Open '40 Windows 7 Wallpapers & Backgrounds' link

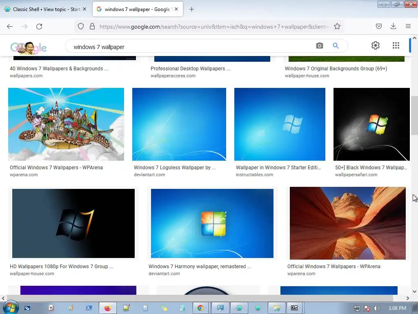59,69
